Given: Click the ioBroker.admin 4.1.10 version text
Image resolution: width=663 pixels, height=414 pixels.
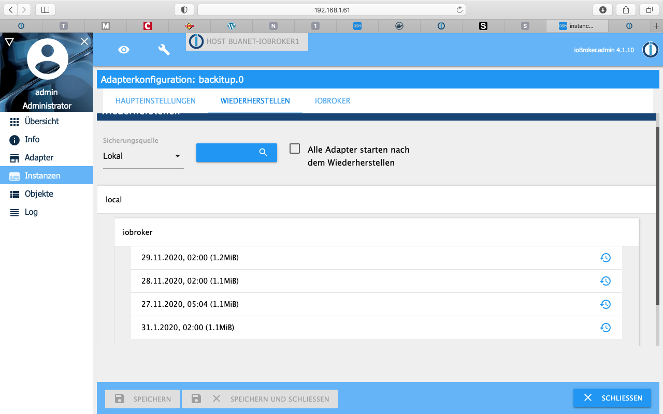Looking at the screenshot, I should [x=604, y=50].
